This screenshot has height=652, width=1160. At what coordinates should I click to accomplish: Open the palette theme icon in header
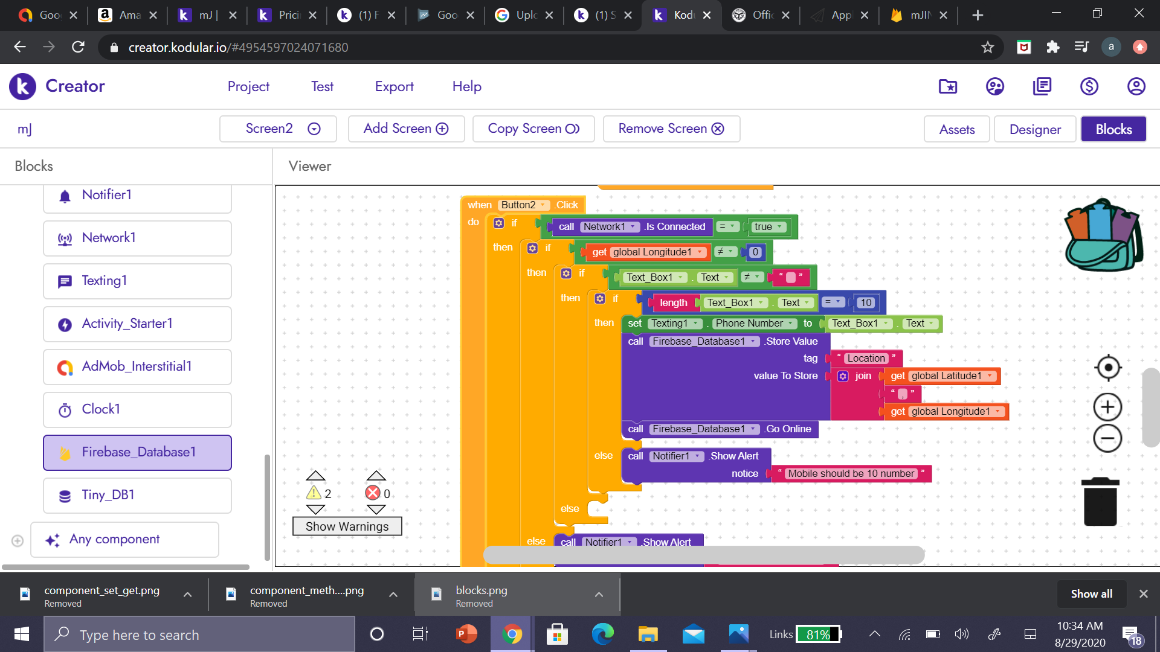point(994,86)
